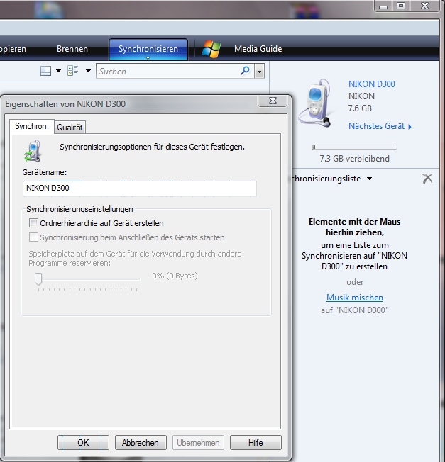
Task: Click the 7.6 GB capacity text
Action: tap(360, 108)
